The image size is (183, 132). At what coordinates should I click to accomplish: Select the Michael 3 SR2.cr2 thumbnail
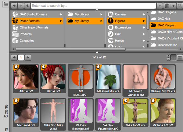click(163, 78)
